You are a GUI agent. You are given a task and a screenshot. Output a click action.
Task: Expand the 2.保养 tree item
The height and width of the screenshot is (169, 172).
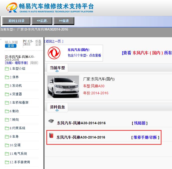[x=14, y=77]
